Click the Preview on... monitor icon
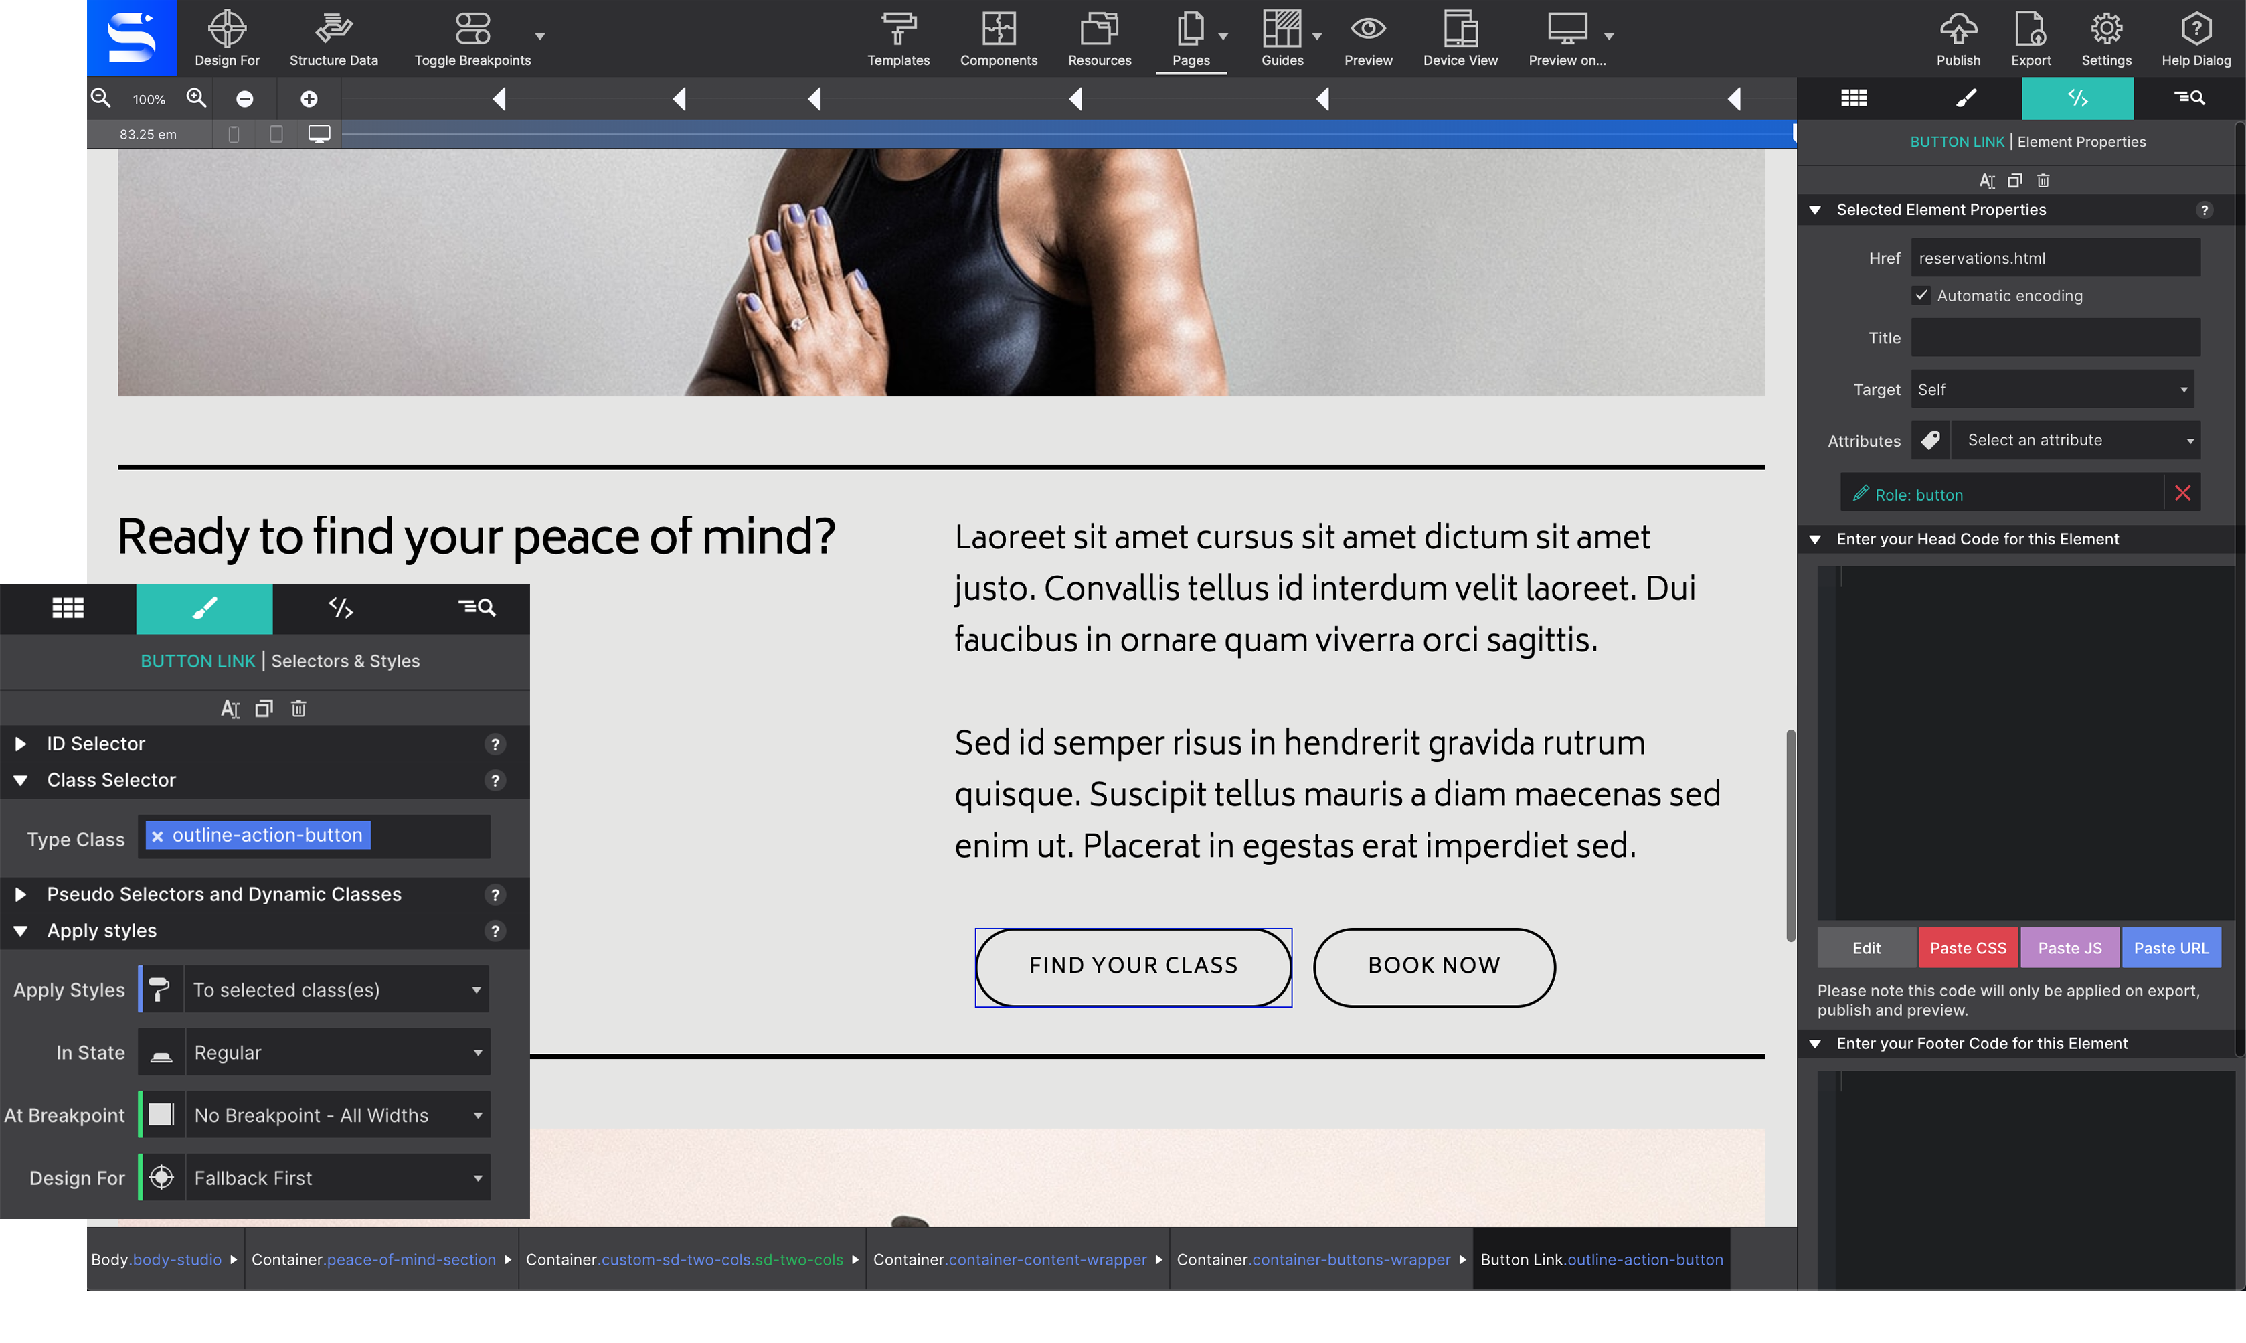Screen dimensions: 2246x1343 pos(1567,27)
